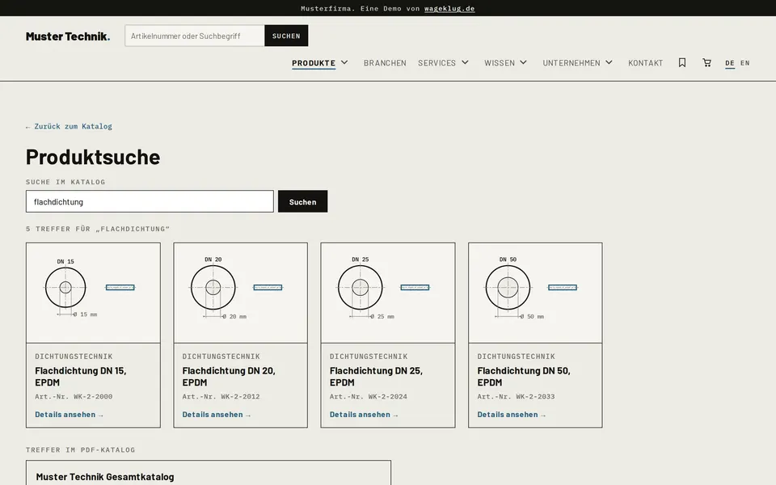Open the DN 25 gasket drawing thumbnail

click(x=388, y=293)
